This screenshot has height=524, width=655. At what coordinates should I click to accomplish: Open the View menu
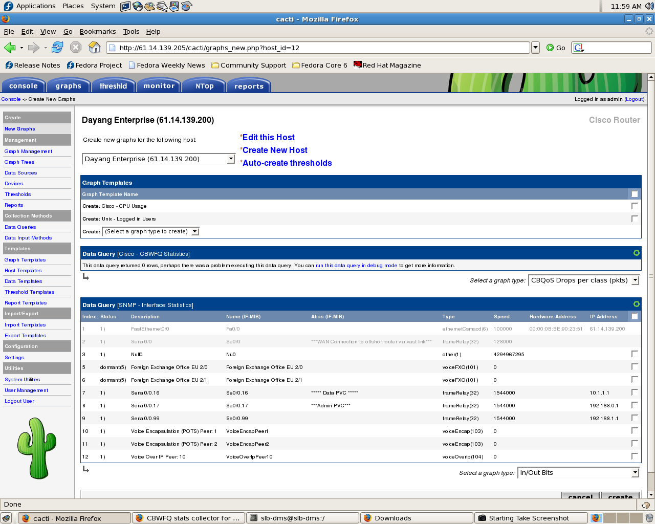pyautogui.click(x=48, y=31)
